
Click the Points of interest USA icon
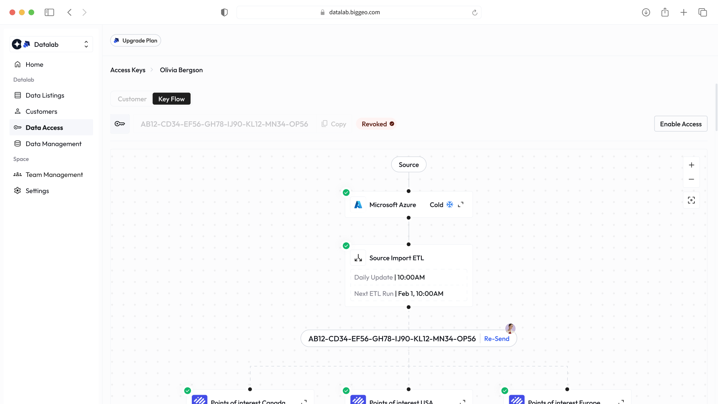tap(358, 400)
